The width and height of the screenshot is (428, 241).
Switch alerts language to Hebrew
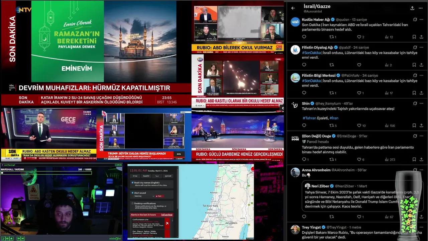135,176
